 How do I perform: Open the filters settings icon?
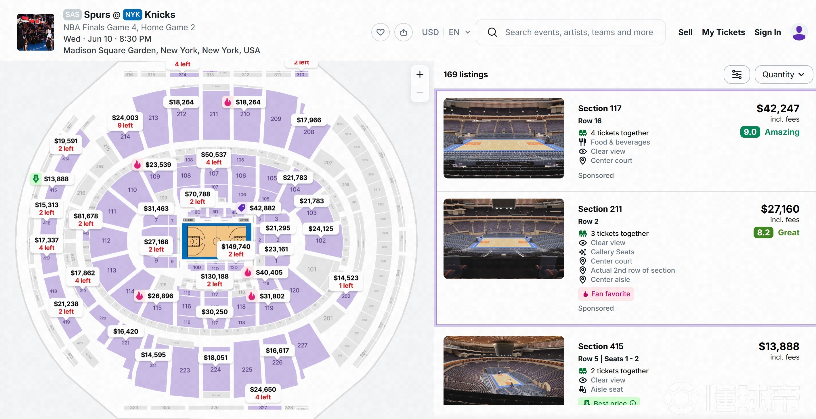pos(737,74)
